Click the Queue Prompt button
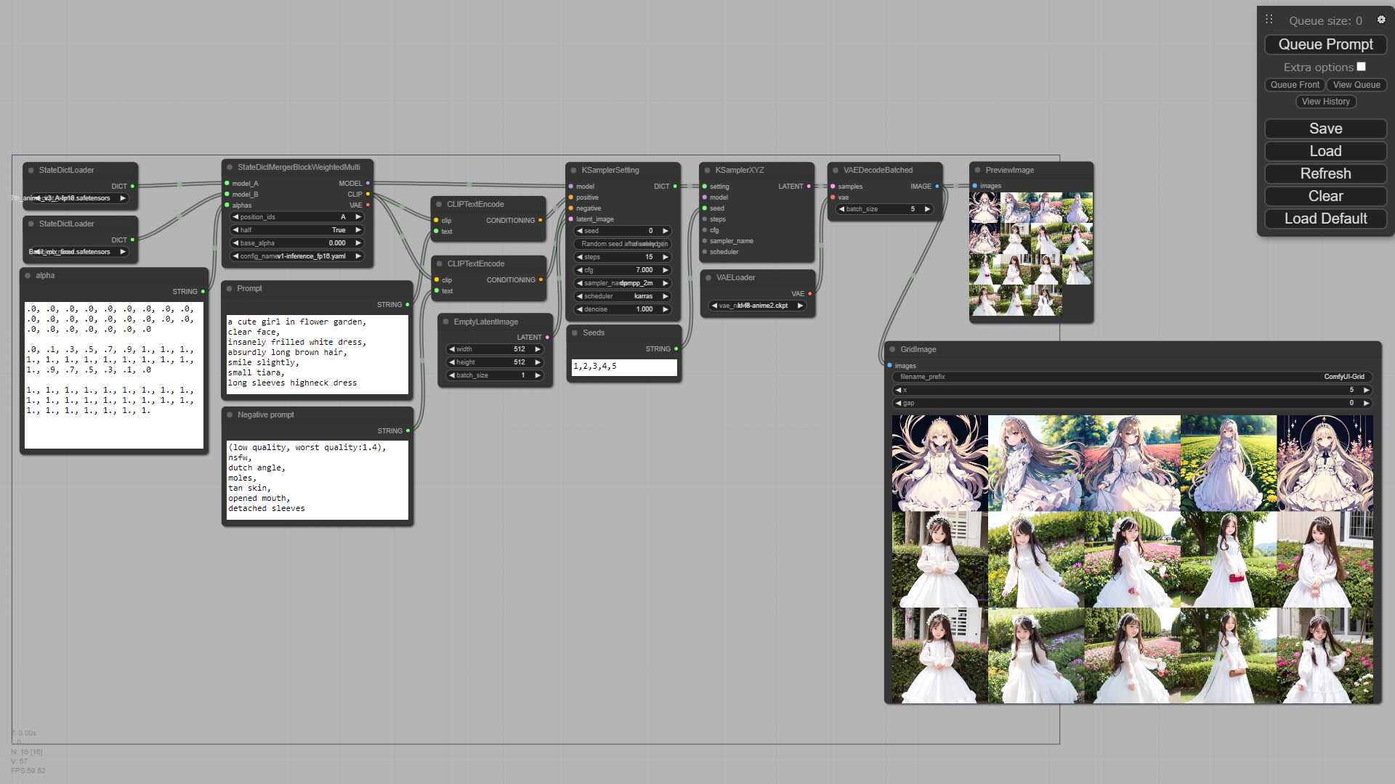The width and height of the screenshot is (1395, 784). 1325,44
